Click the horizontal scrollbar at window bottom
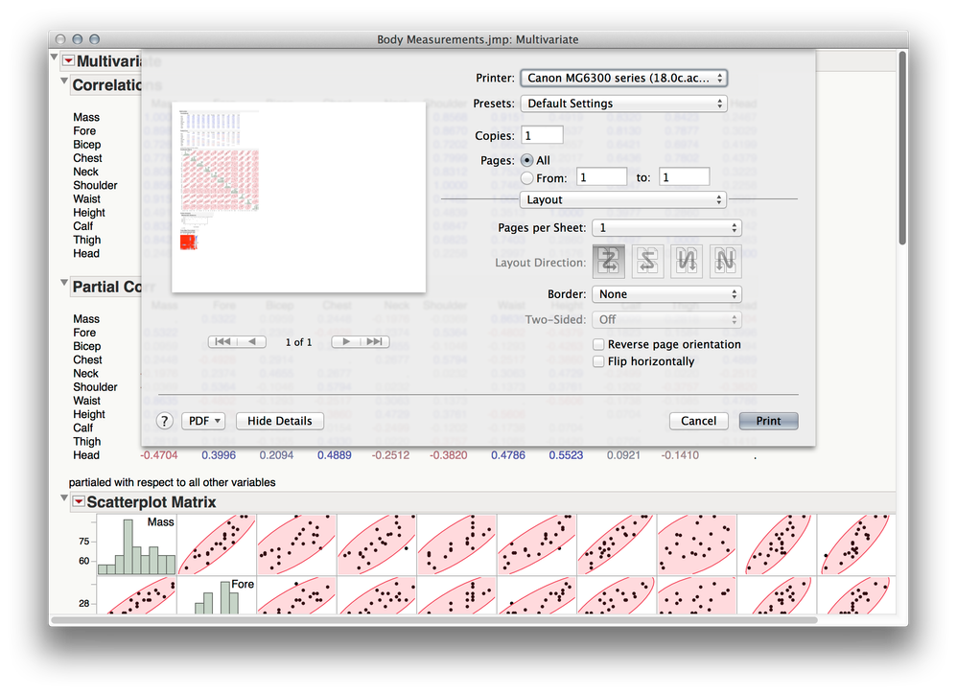 (434, 619)
